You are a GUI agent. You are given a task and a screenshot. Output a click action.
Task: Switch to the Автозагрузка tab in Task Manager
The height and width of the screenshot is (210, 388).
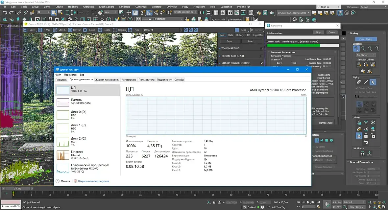coord(129,80)
